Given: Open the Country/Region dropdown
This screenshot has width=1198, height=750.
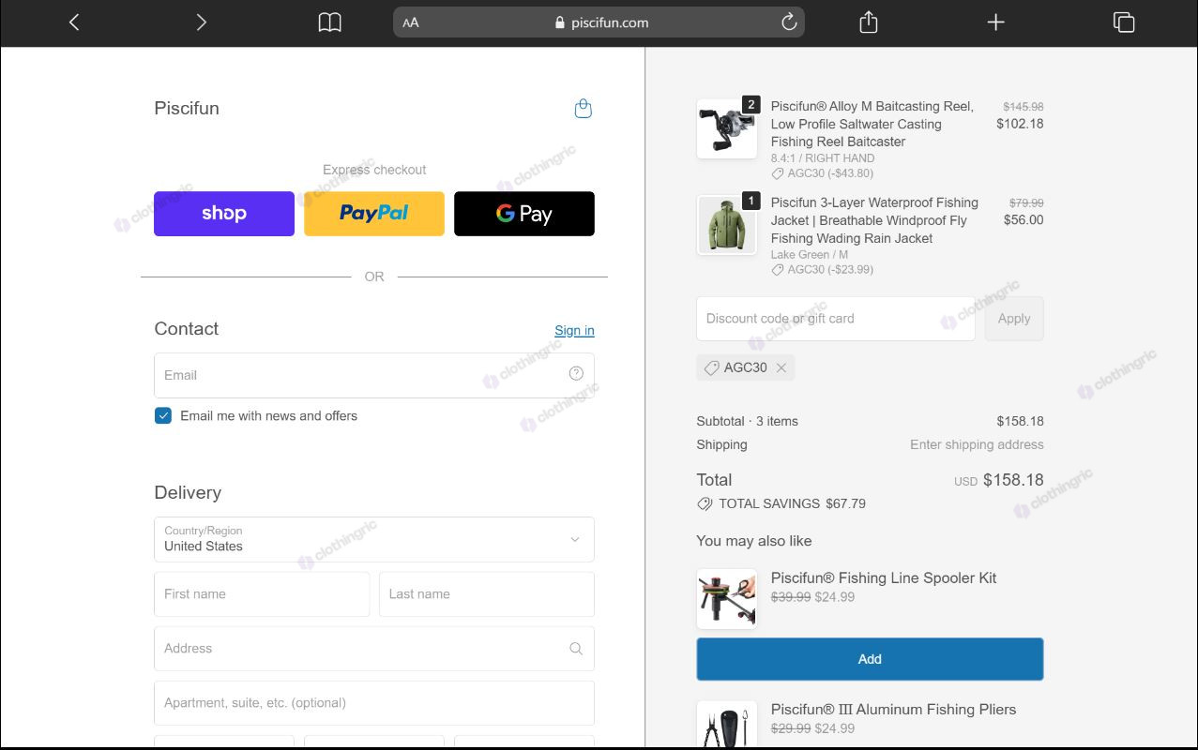Looking at the screenshot, I should 374,539.
